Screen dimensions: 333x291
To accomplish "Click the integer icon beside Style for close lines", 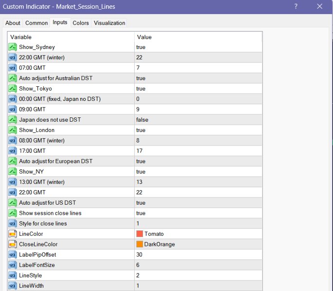I will click(13, 224).
